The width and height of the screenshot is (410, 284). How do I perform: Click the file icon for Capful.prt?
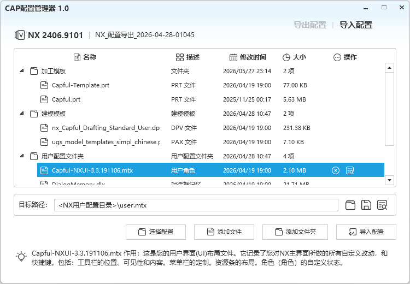(44, 99)
